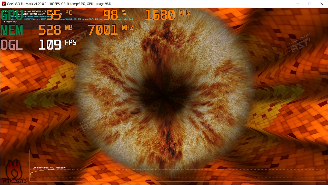Maximize the FurMark window
This screenshot has width=328, height=185.
[x=310, y=4]
